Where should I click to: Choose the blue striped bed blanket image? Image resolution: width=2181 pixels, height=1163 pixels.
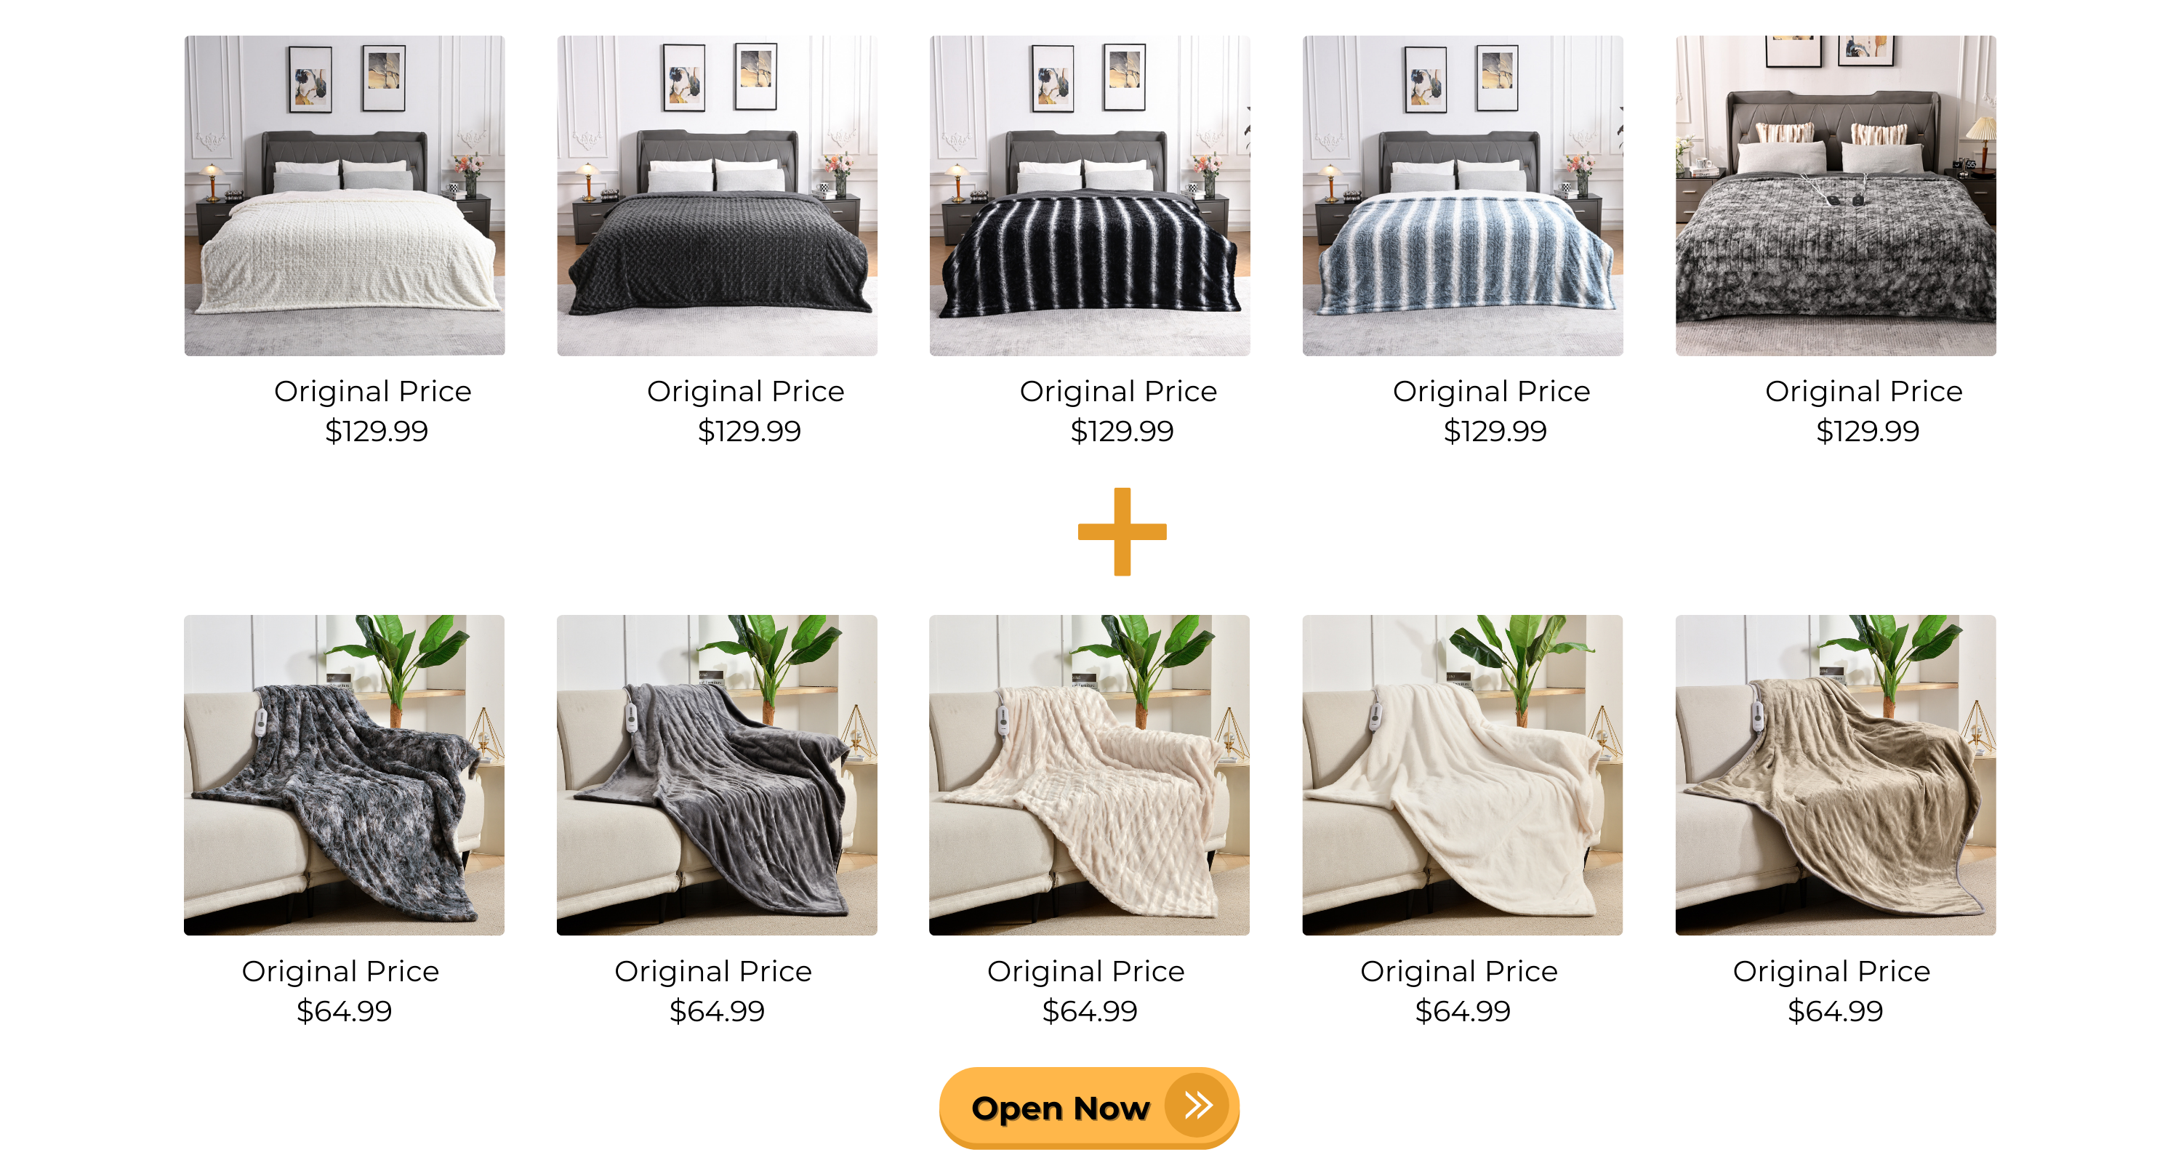1463,196
